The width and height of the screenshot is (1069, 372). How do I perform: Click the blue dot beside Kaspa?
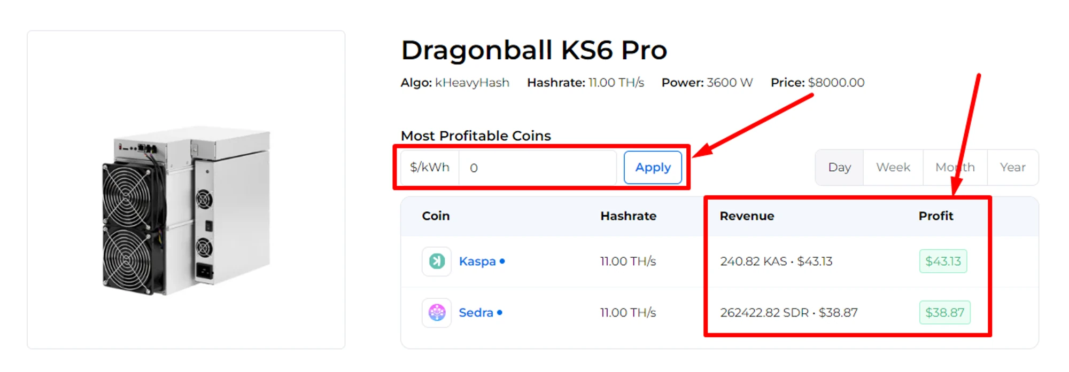502,261
